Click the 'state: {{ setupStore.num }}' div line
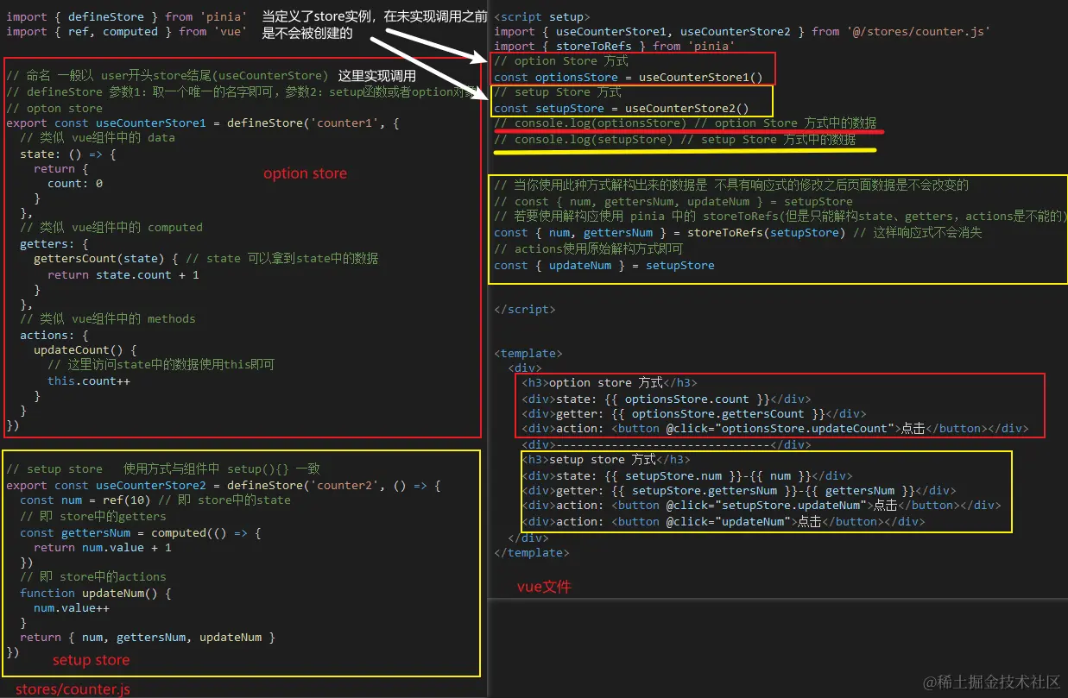The width and height of the screenshot is (1068, 698). (686, 476)
